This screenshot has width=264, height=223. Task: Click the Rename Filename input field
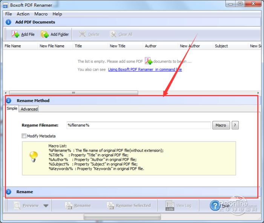click(138, 125)
